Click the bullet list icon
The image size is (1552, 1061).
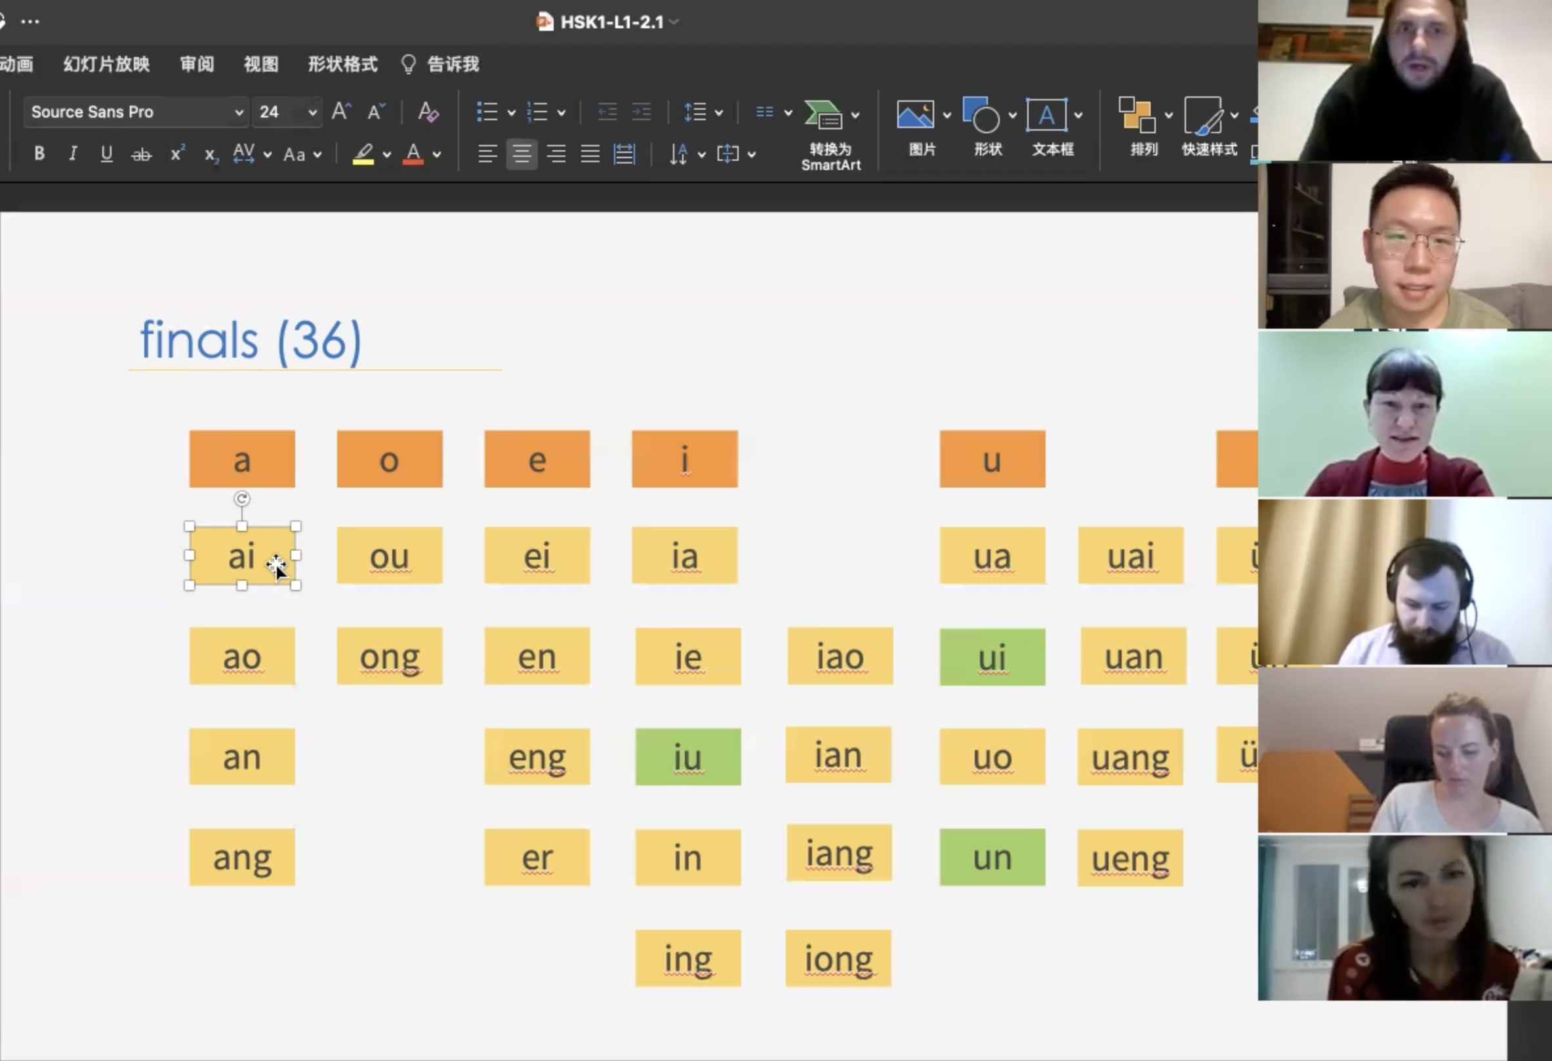(487, 112)
